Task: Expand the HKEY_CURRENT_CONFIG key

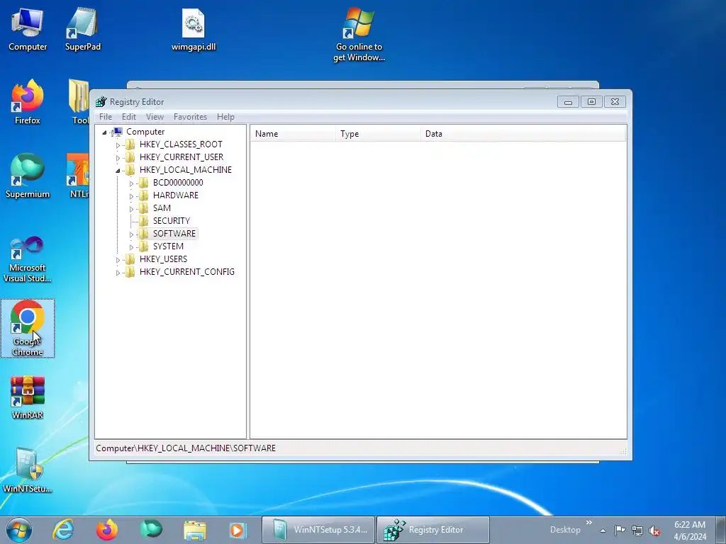Action: pyautogui.click(x=118, y=273)
